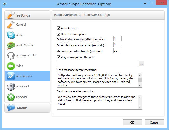Click the 'Auto Answer: auto answer settings' heading
The height and width of the screenshot is (130, 169).
click(82, 15)
